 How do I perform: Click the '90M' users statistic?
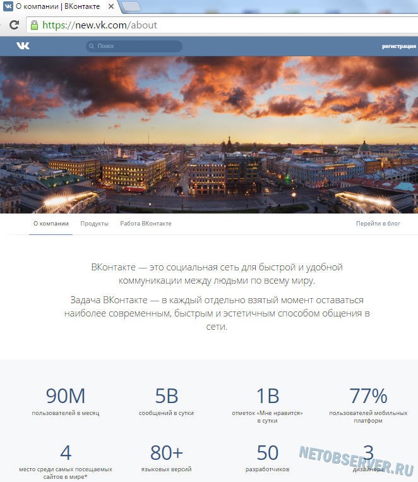coord(66,395)
